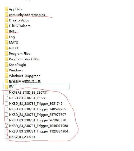Screen dimensions: 134x151
Task: Click the SnapPlugin folder name
Action: [x=17, y=65]
